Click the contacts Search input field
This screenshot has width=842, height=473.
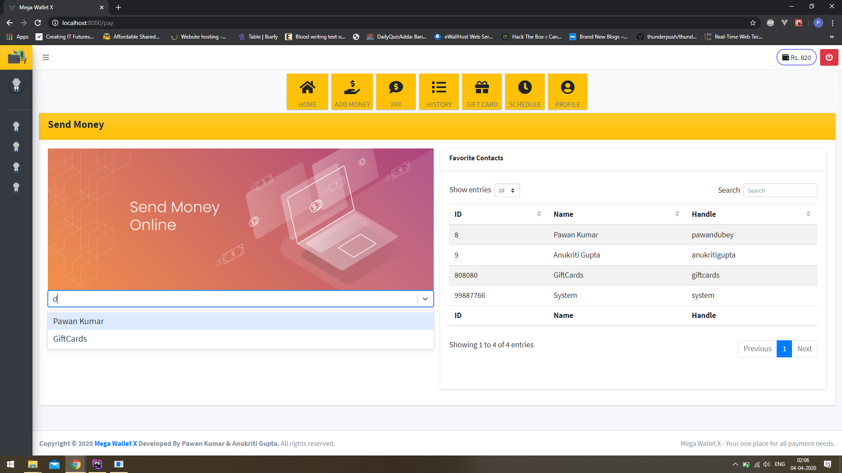(x=780, y=191)
